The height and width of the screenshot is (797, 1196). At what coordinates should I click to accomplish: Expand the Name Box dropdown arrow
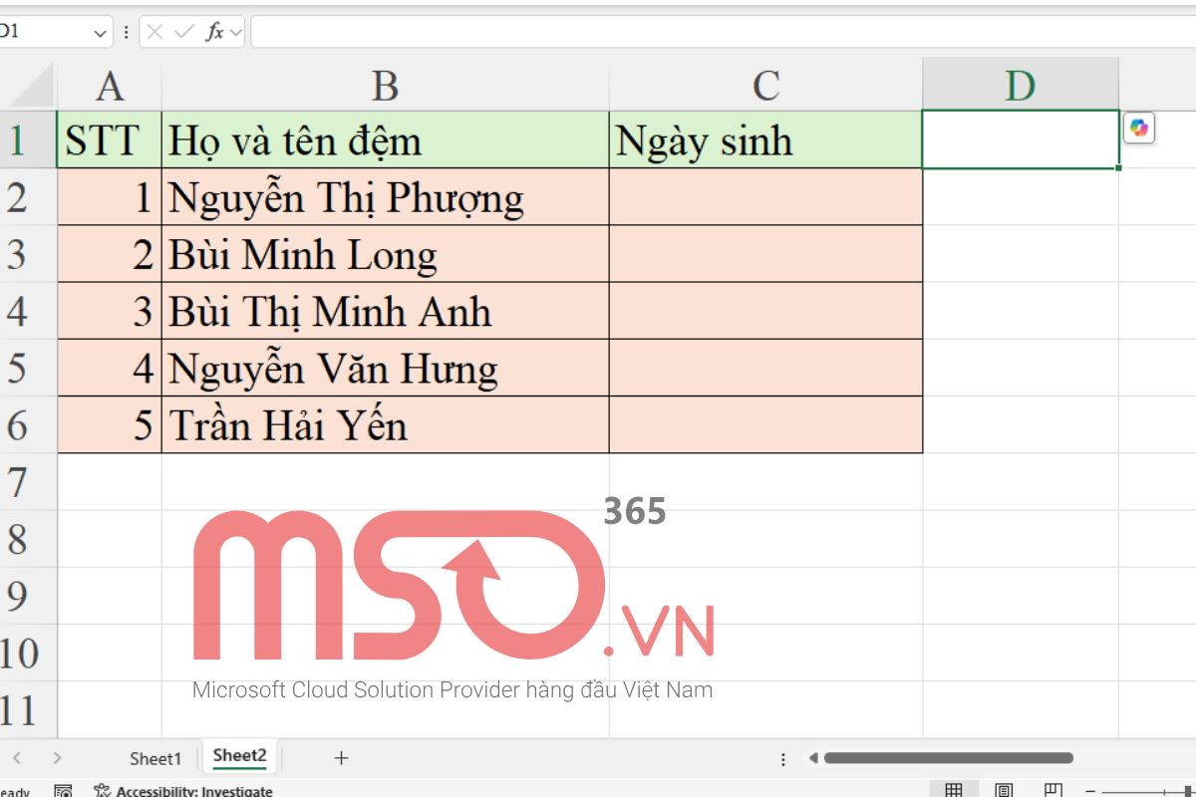click(x=100, y=32)
